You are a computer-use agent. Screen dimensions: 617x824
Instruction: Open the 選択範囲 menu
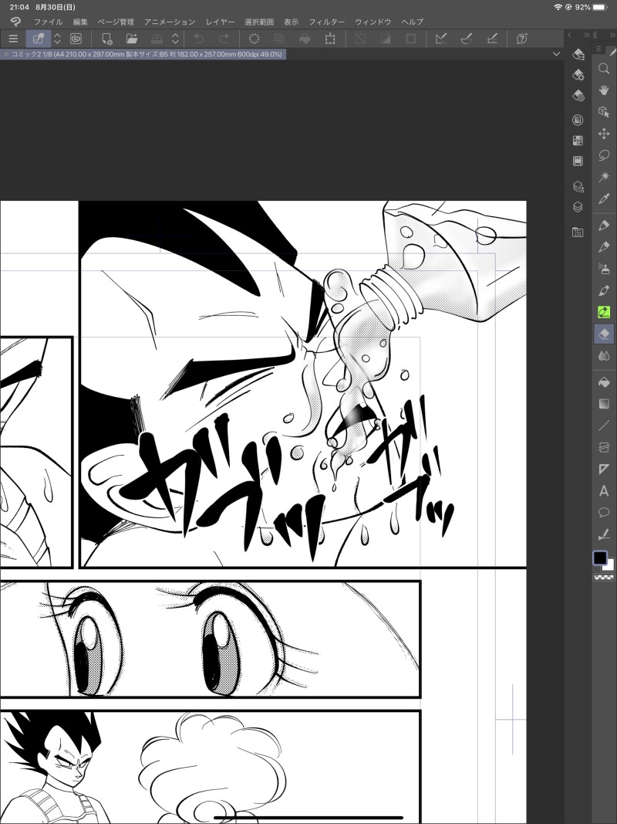259,22
